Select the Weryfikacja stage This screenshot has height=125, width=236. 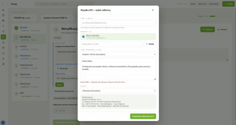[x=29, y=39]
